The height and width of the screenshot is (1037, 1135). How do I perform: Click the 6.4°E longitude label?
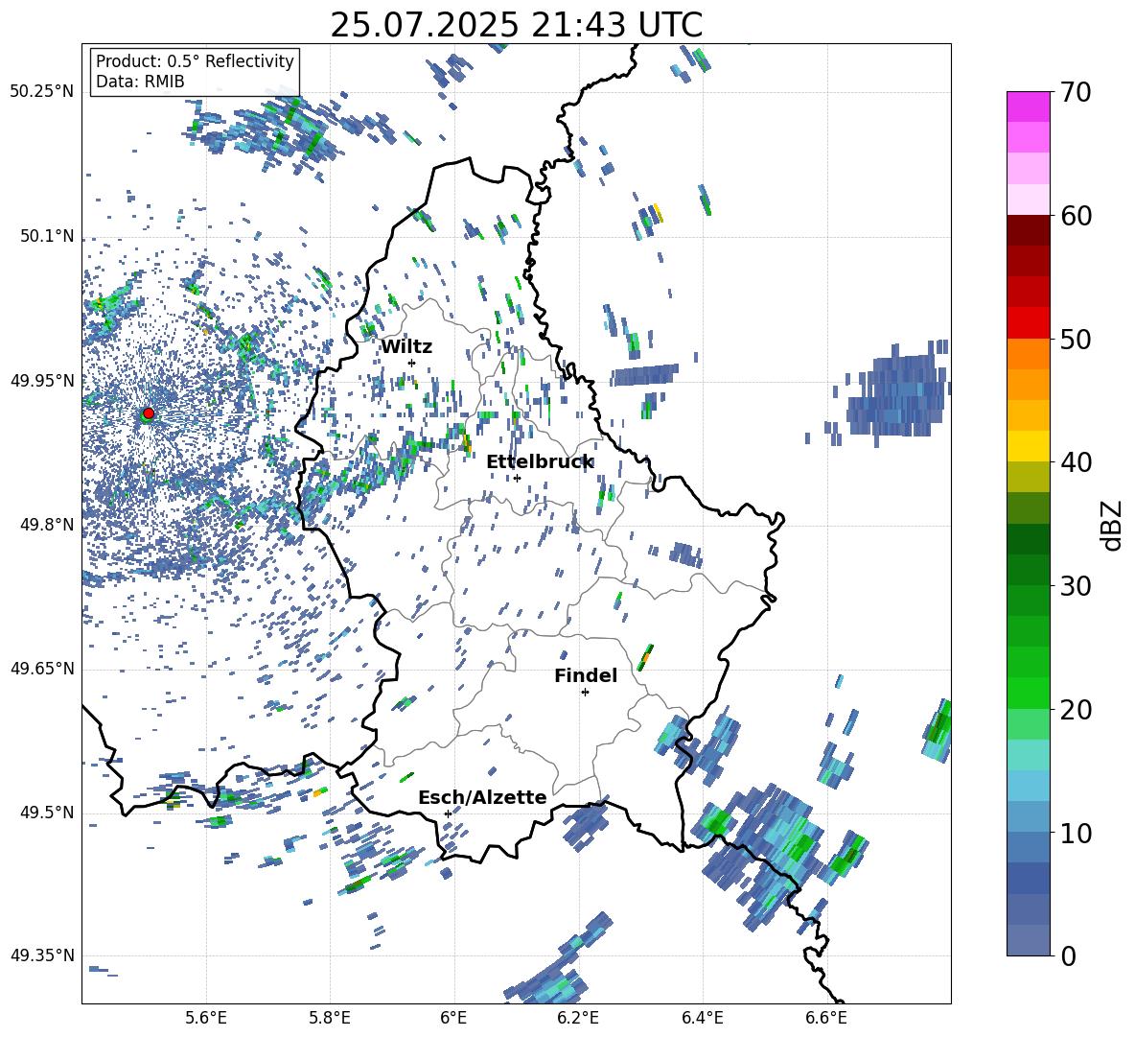[702, 1018]
